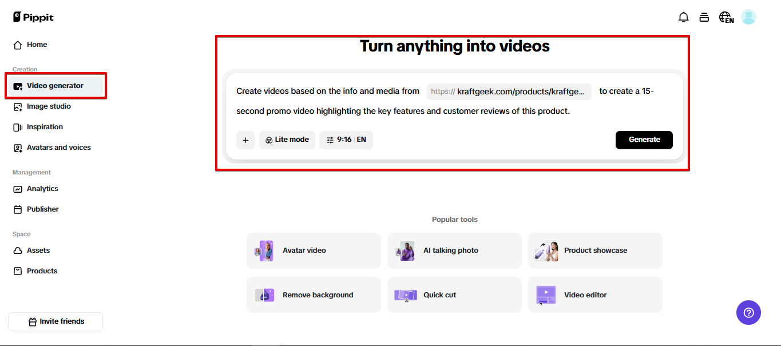Viewport: 781px width, 346px height.
Task: Open the Publisher section
Action: (x=42, y=209)
